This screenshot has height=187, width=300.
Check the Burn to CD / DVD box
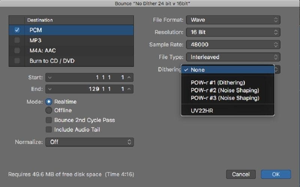tap(17, 61)
